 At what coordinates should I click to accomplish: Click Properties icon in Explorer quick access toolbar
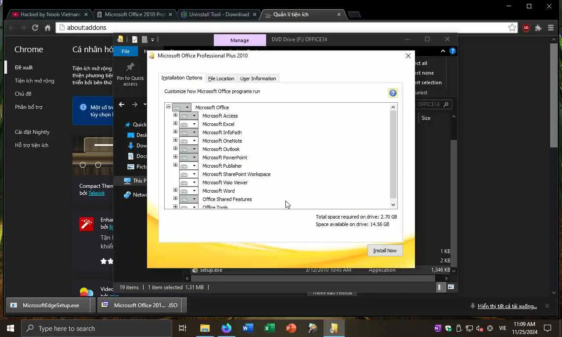pos(135,39)
